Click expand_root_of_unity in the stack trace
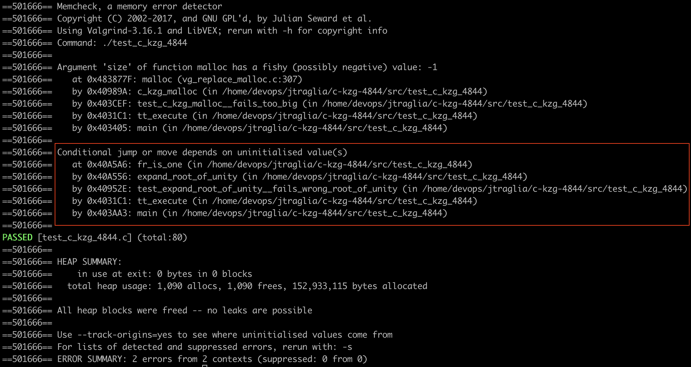 click(187, 177)
